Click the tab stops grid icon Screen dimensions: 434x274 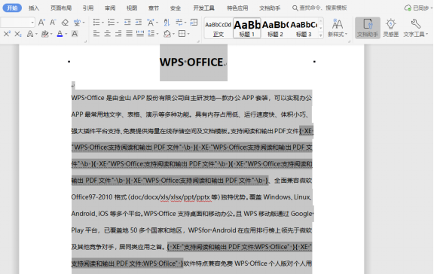click(x=194, y=22)
